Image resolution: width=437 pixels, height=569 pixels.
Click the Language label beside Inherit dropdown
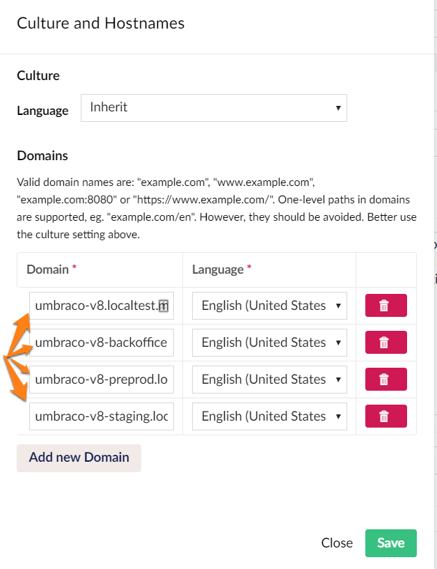pyautogui.click(x=42, y=110)
